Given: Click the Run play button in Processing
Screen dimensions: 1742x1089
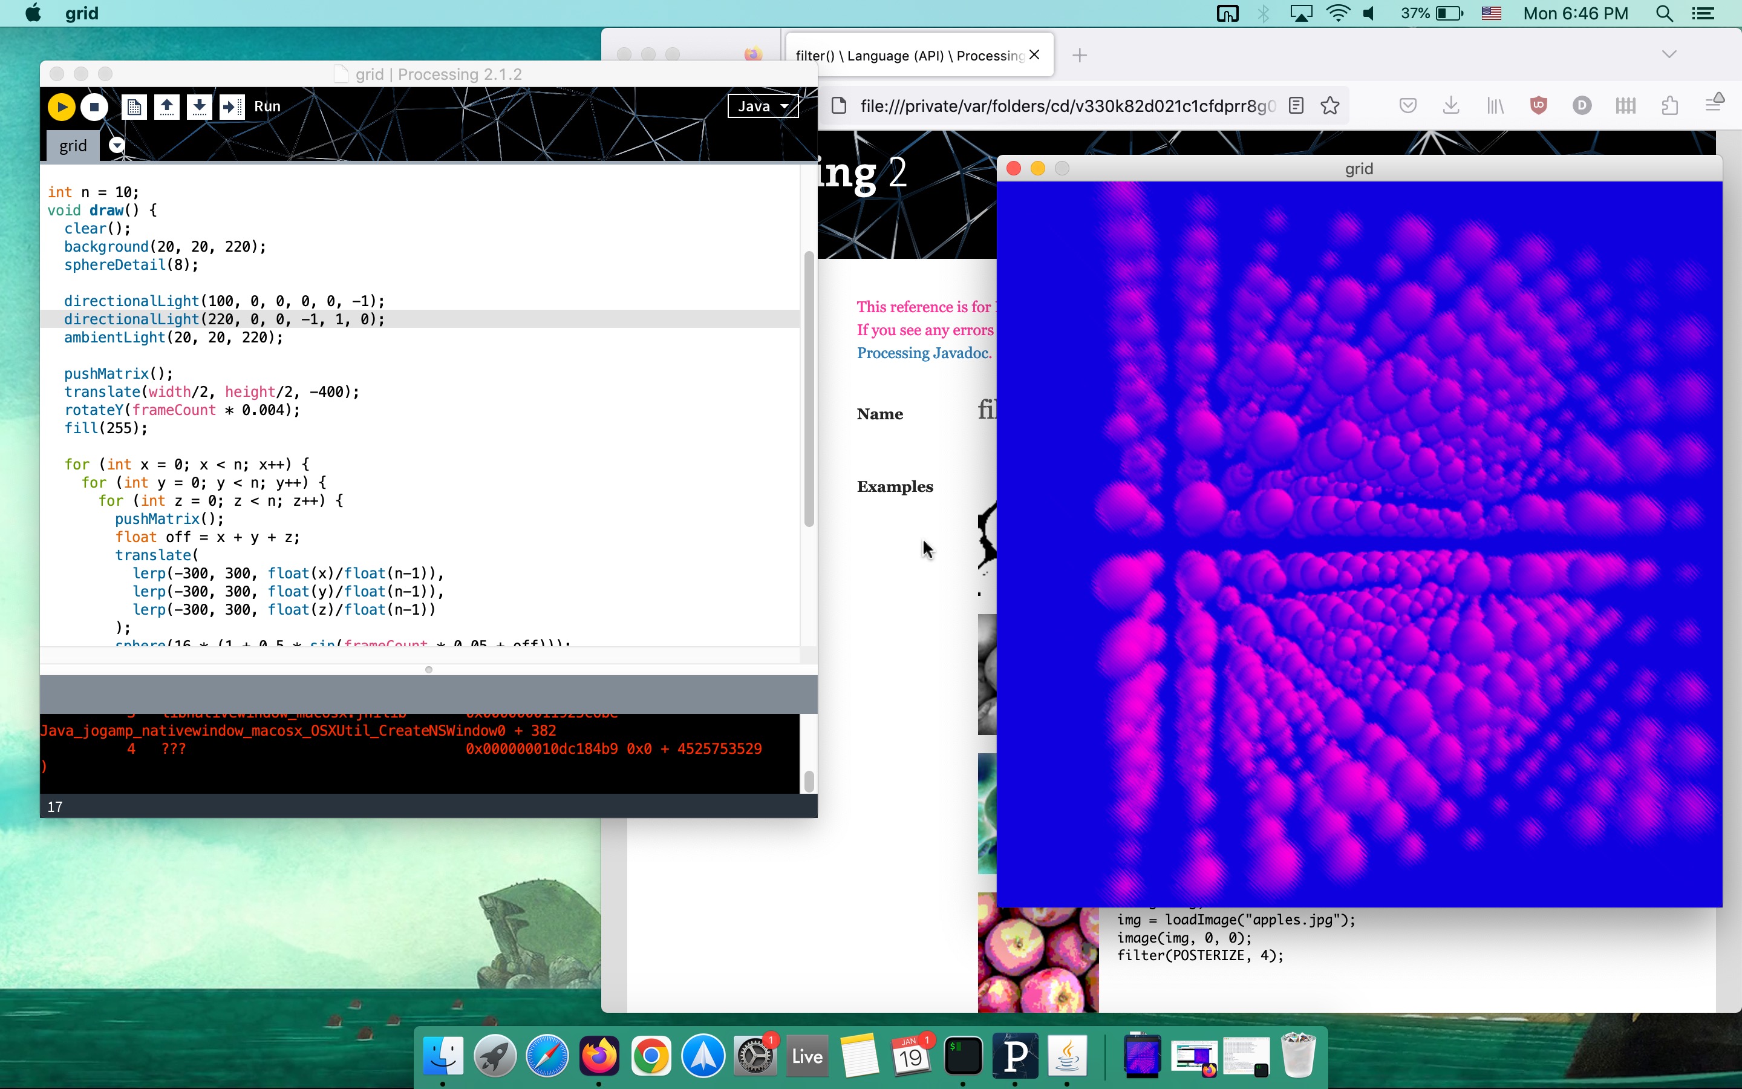Looking at the screenshot, I should [x=61, y=106].
